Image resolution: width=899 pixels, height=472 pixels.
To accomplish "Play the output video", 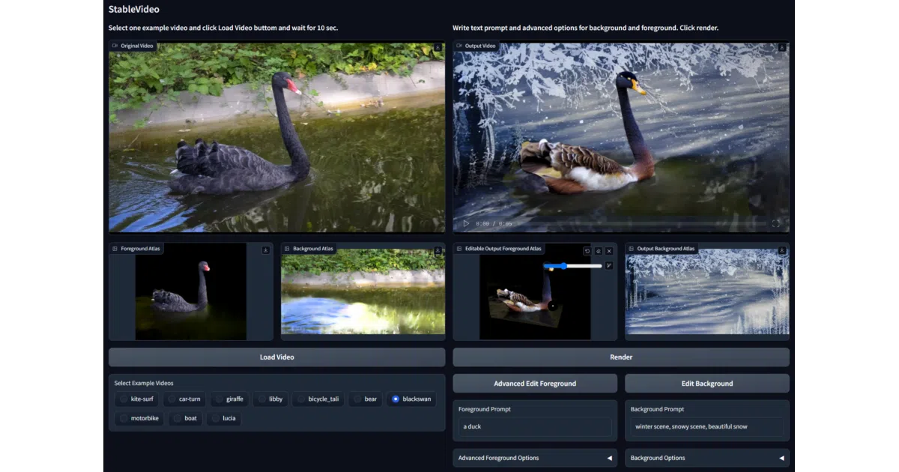I will pos(466,223).
